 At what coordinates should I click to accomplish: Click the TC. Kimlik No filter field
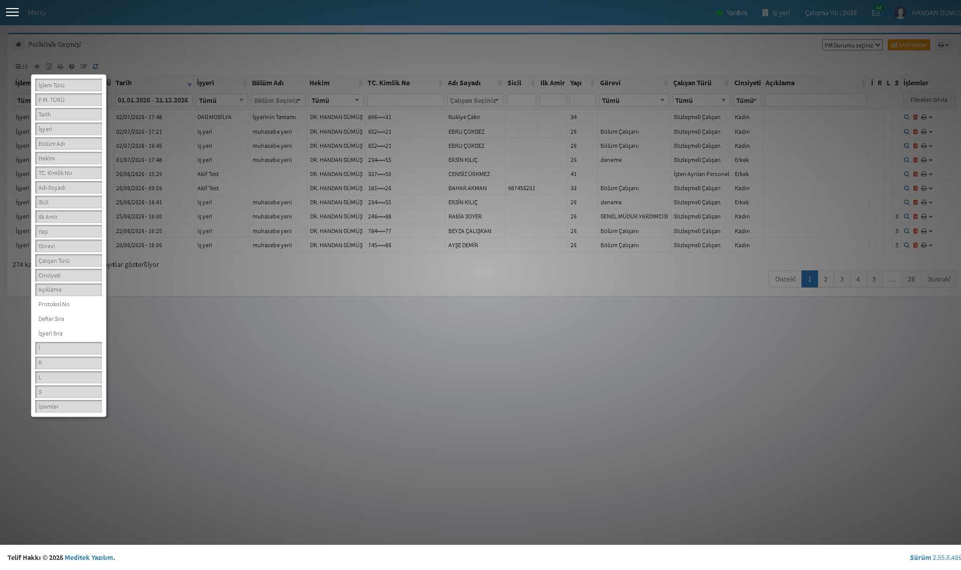[x=406, y=100]
